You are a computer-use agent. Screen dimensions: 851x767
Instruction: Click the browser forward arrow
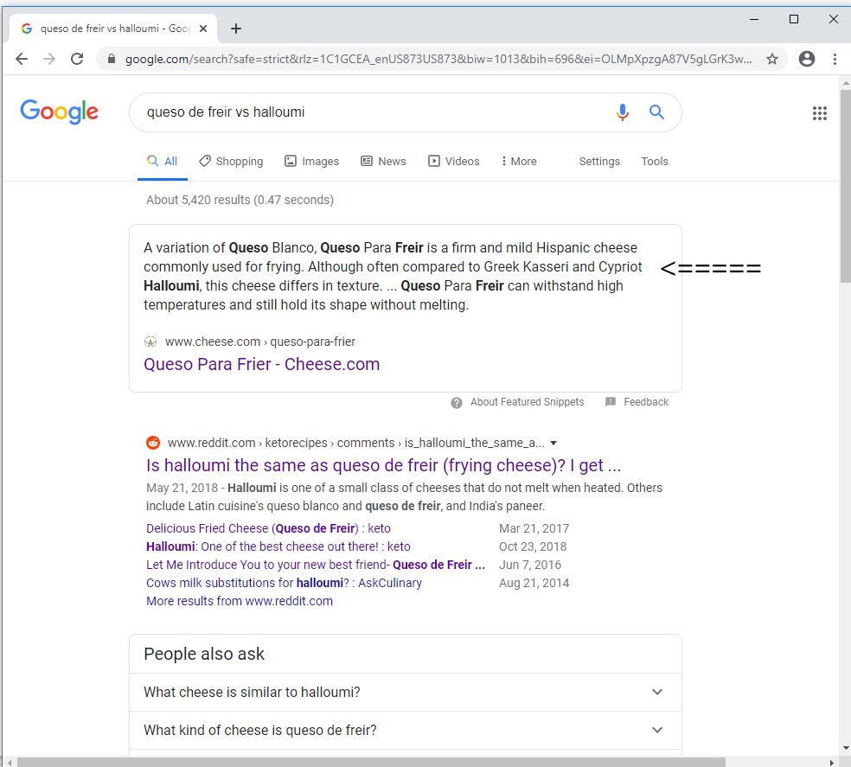tap(49, 59)
